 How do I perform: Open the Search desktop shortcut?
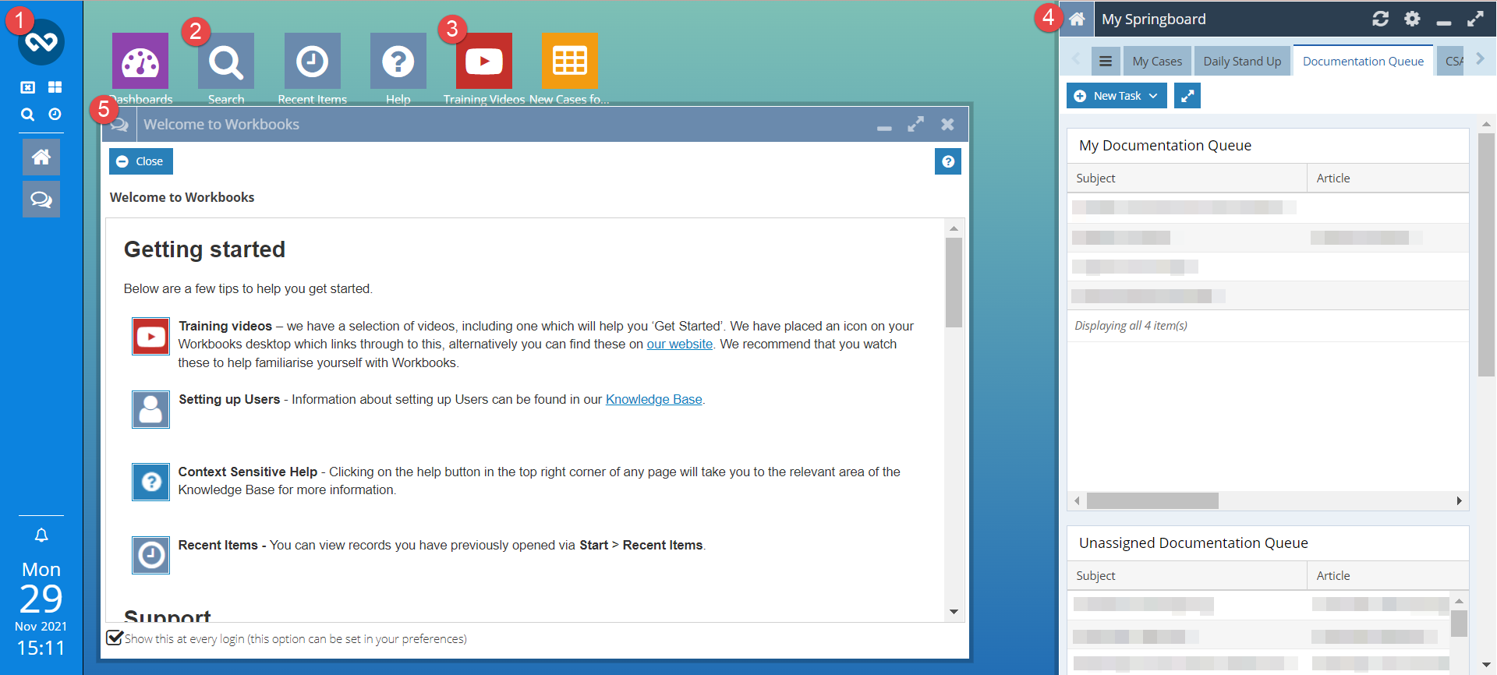(x=226, y=61)
